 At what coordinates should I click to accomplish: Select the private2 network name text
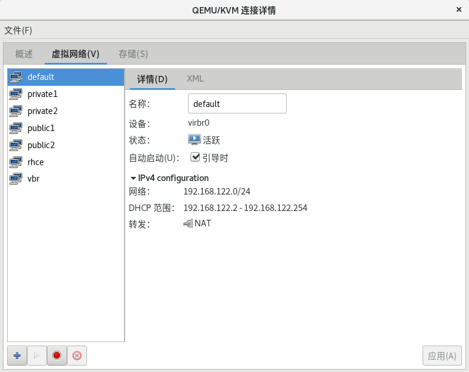(x=42, y=111)
